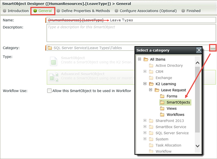Click the CRM folder icon

tap(151, 72)
